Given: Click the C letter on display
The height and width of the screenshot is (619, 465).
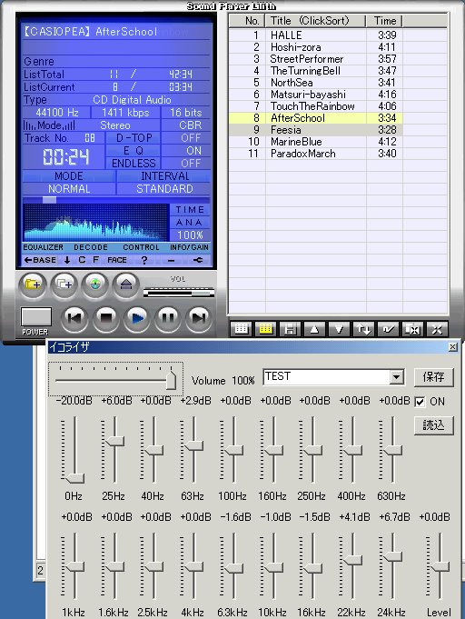Looking at the screenshot, I should coord(82,260).
